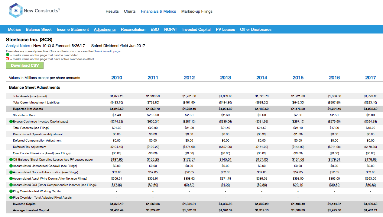Click the 2015 column year header

[x=298, y=78]
